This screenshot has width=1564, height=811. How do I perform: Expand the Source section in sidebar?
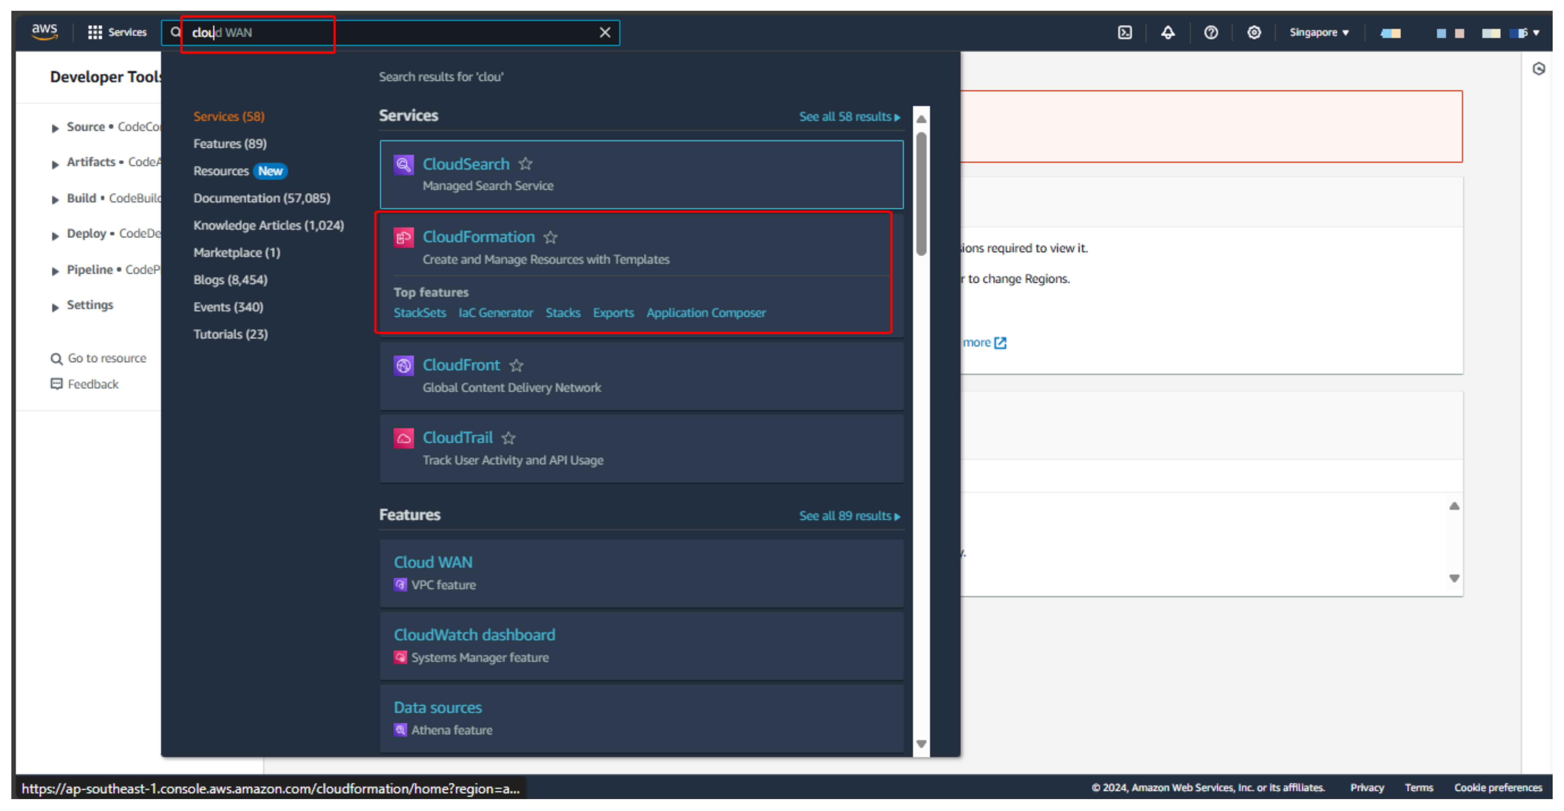55,128
